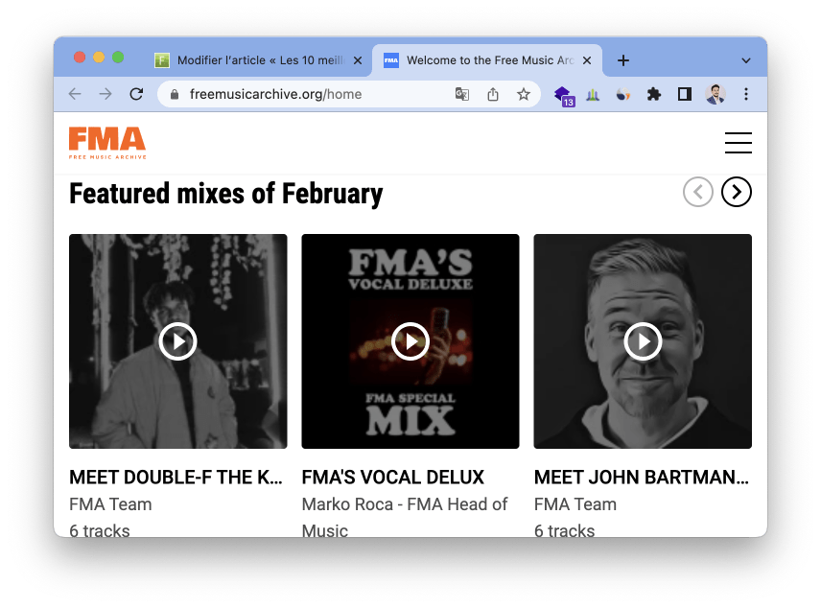Play the Meet John Bartman mix
The image size is (821, 608).
643,341
